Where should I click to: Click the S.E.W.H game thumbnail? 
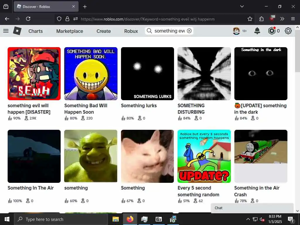34,74
